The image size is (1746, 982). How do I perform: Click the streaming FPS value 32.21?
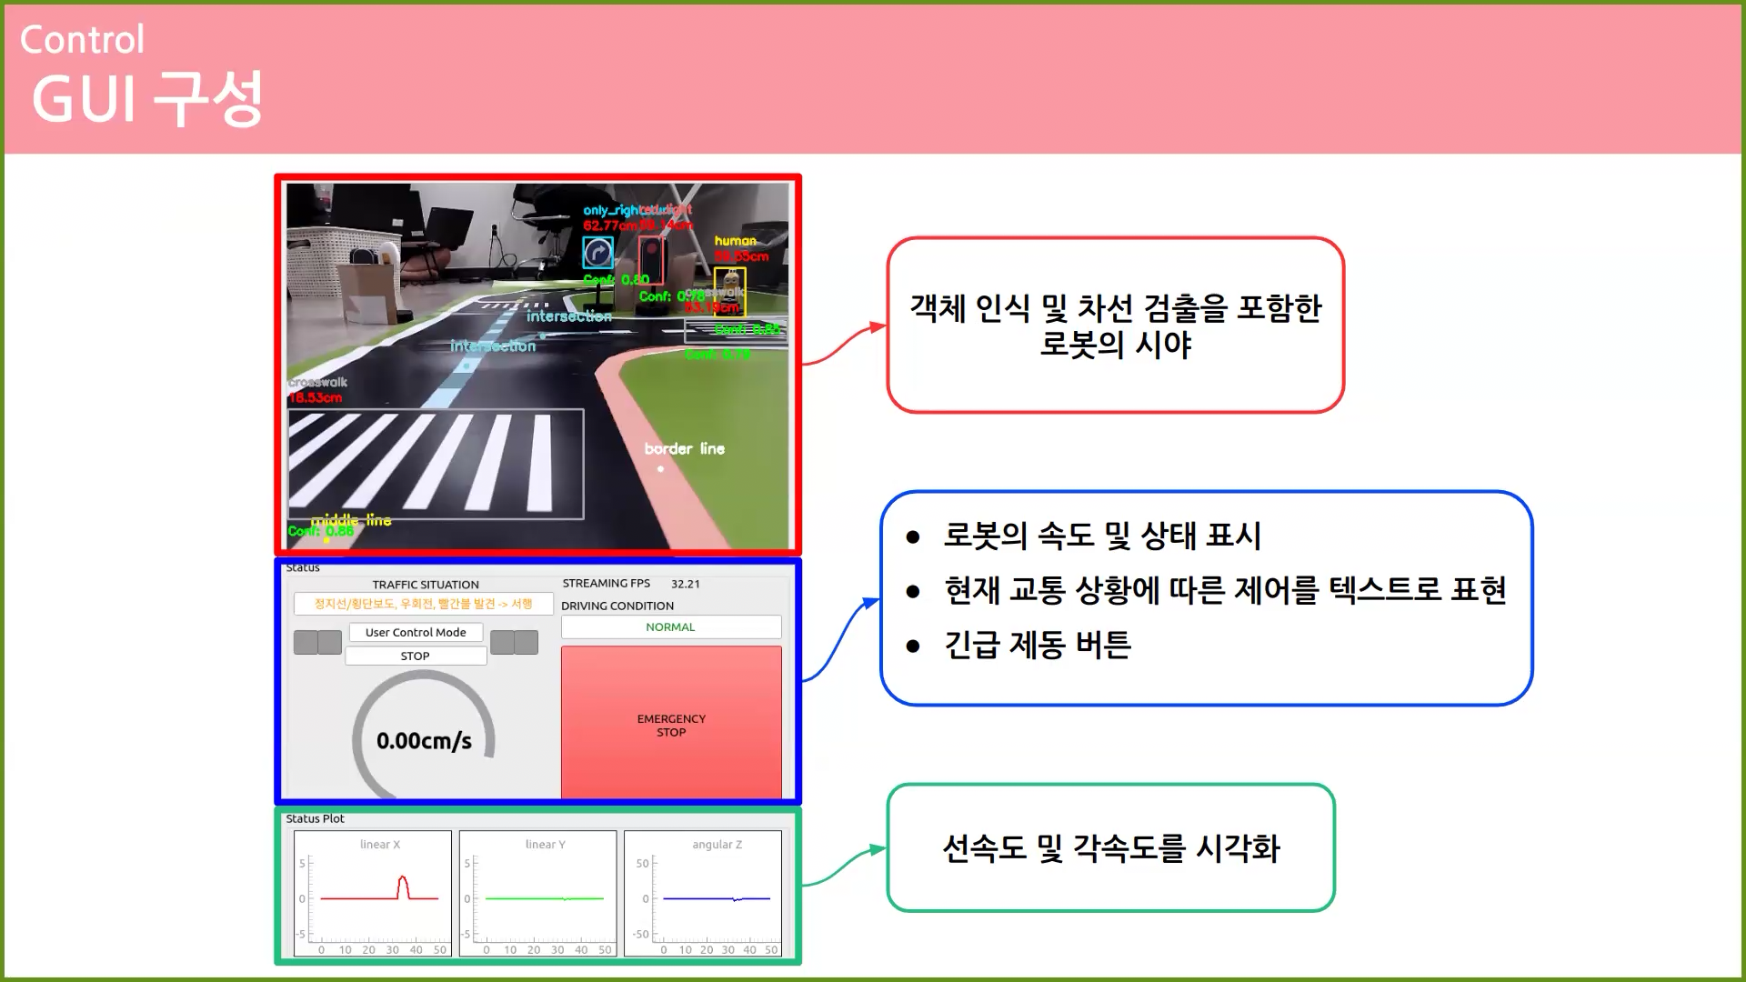coord(685,584)
